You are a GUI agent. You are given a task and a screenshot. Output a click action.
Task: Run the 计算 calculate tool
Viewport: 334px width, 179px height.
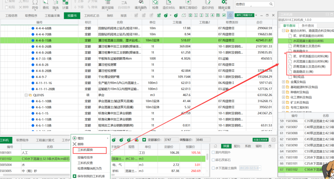coord(65,5)
